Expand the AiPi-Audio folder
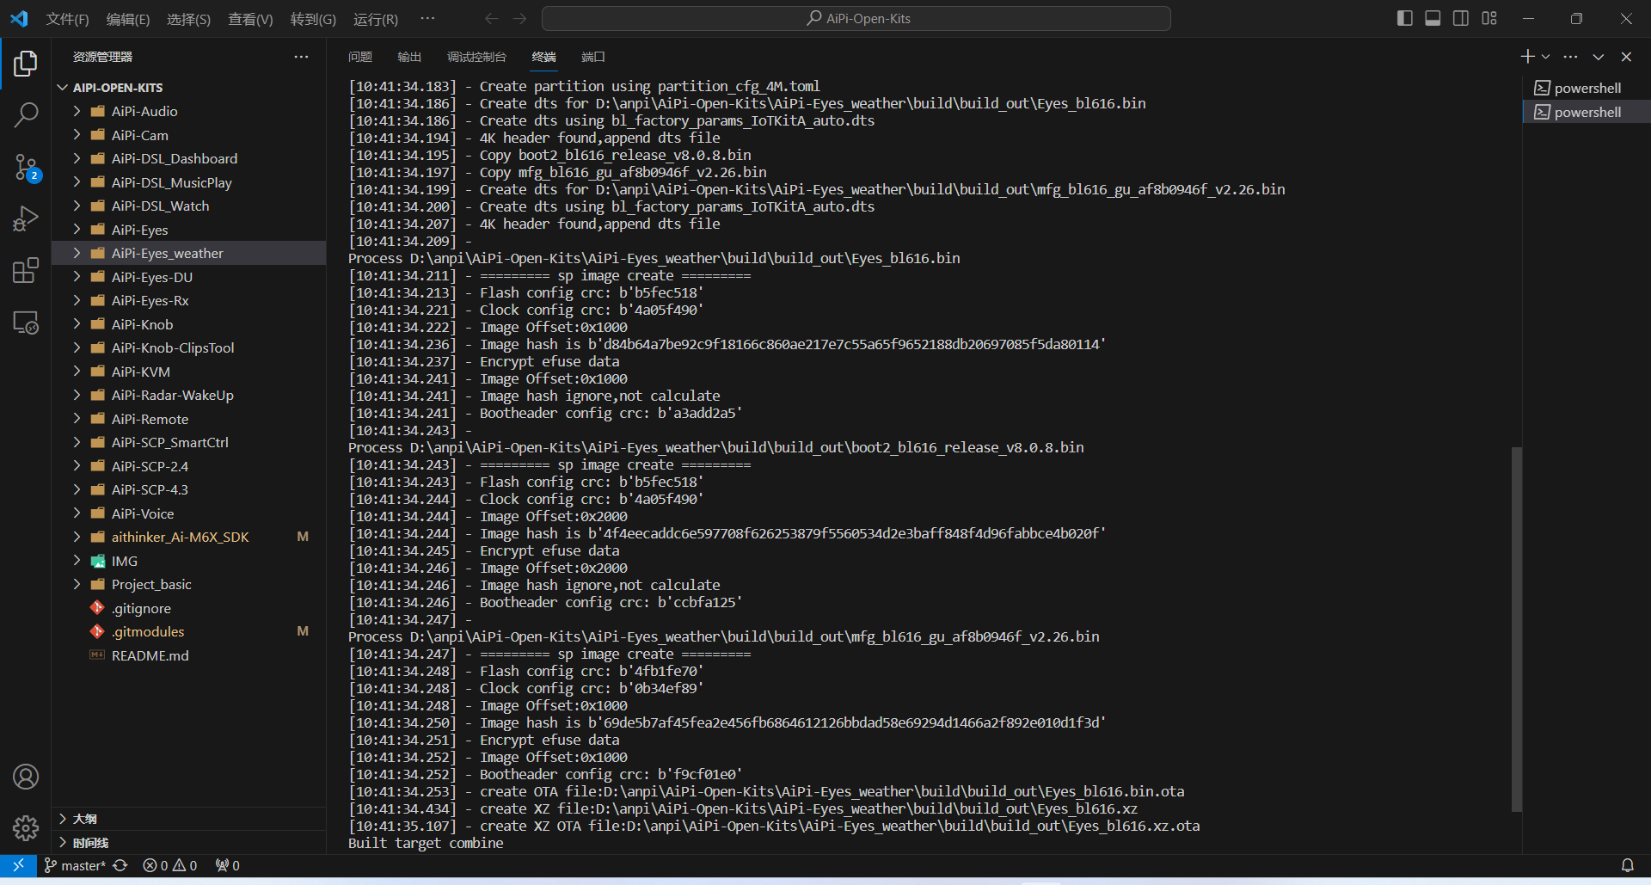 click(77, 111)
